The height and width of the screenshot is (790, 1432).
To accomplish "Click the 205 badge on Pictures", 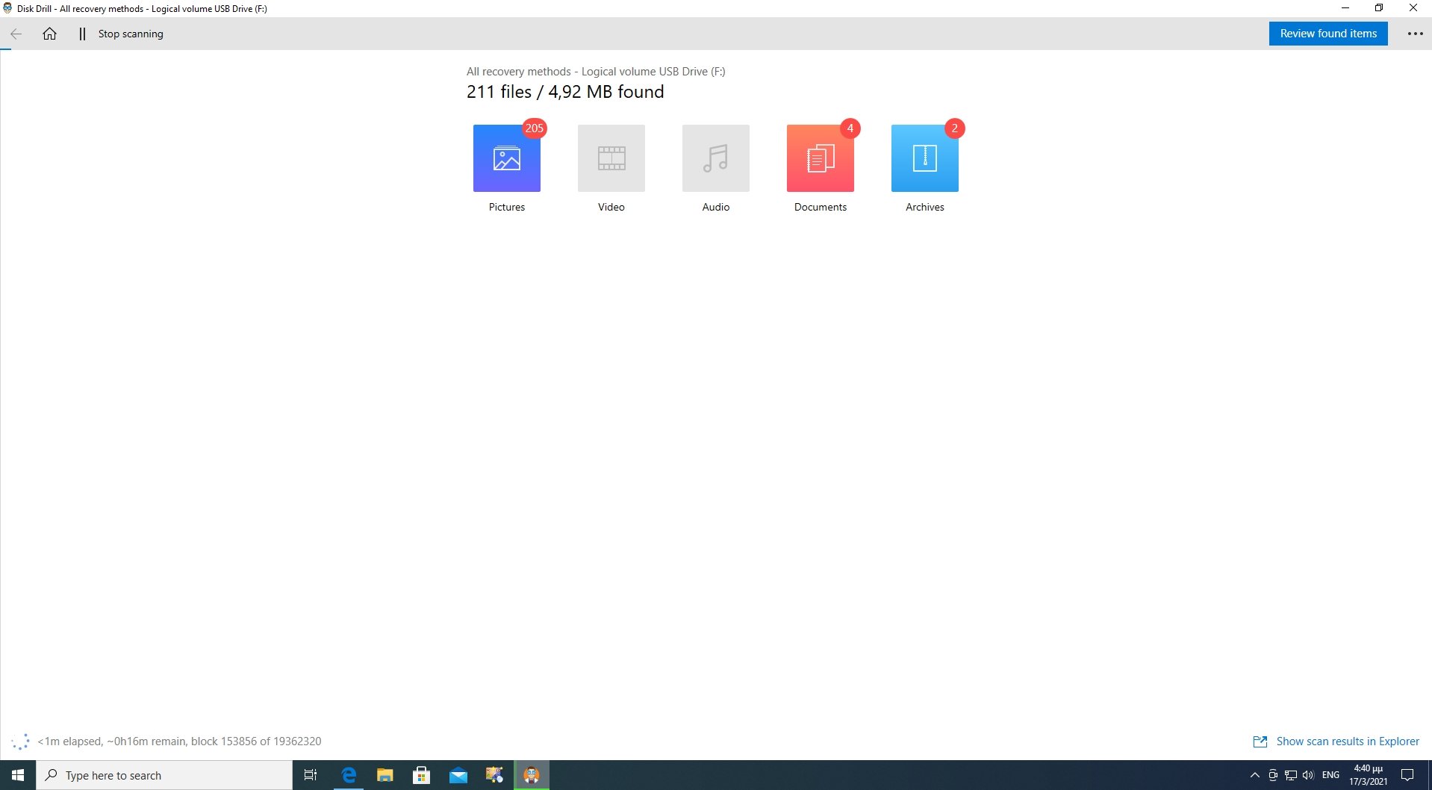I will click(x=534, y=128).
